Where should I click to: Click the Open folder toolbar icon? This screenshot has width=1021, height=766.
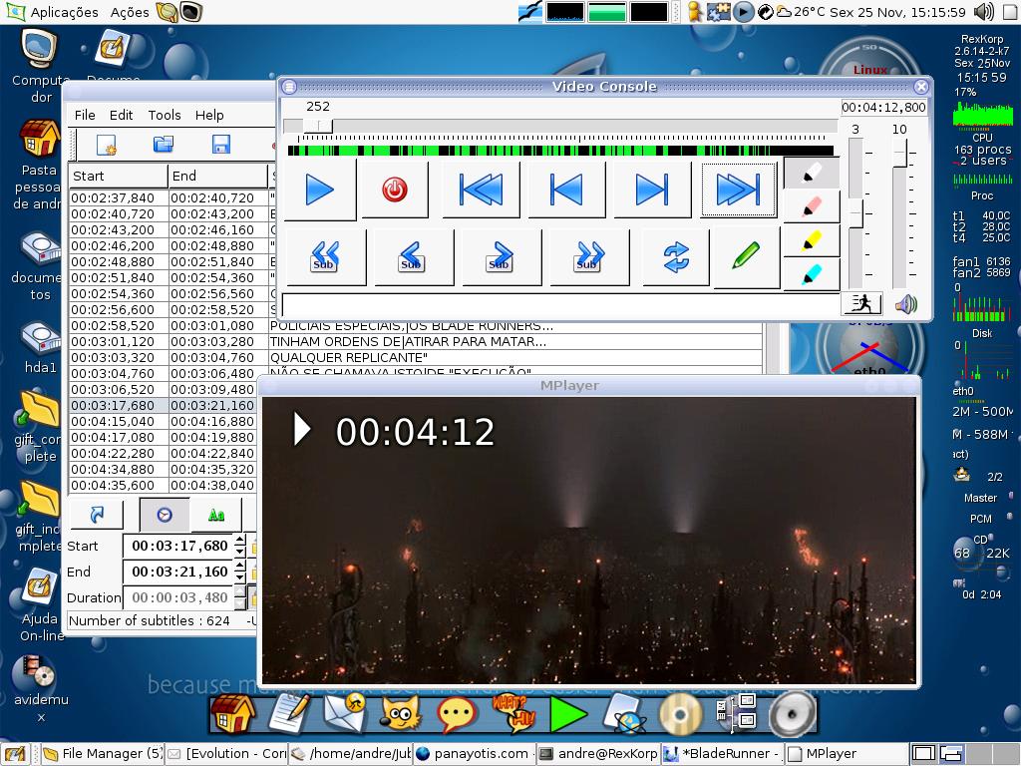pos(164,144)
